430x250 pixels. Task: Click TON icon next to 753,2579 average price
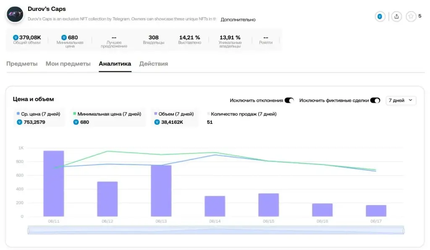(19, 122)
